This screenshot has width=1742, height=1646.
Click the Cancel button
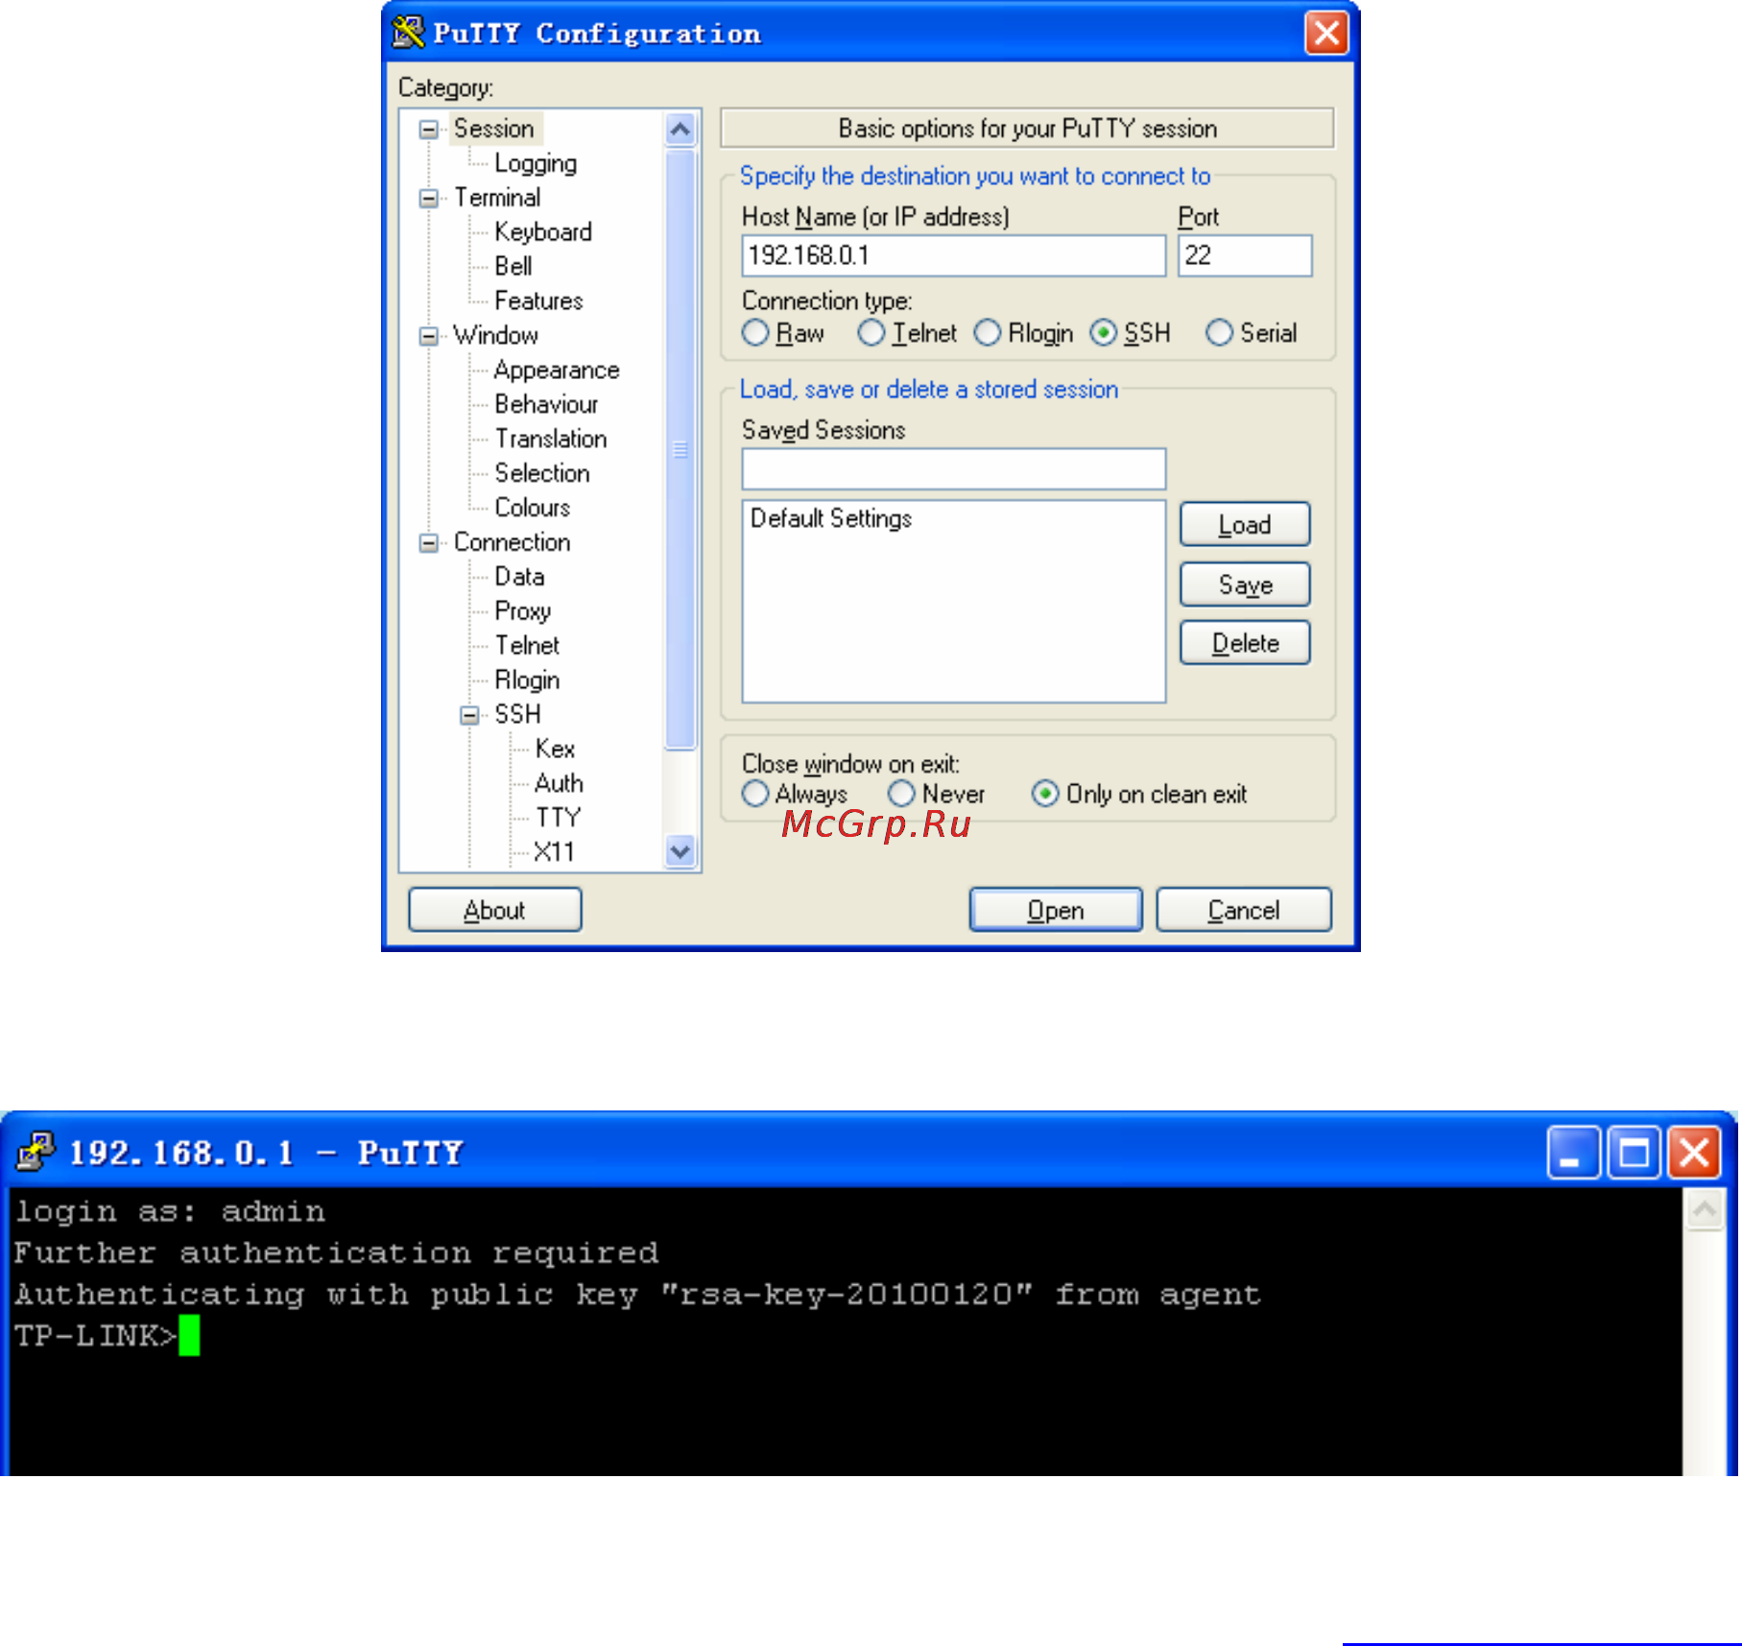click(x=1244, y=910)
